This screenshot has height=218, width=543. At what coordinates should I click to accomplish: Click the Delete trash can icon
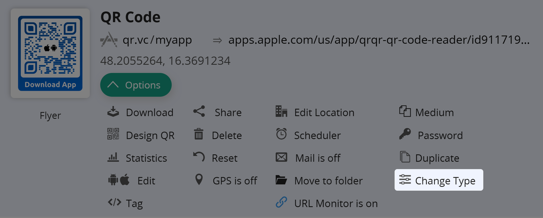(x=199, y=134)
